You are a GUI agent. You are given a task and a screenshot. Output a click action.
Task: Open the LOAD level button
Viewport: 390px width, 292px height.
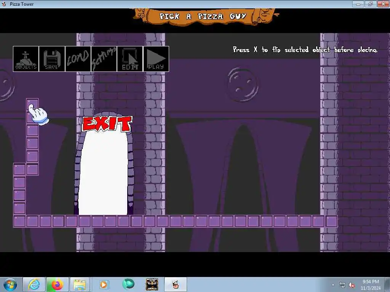78,59
